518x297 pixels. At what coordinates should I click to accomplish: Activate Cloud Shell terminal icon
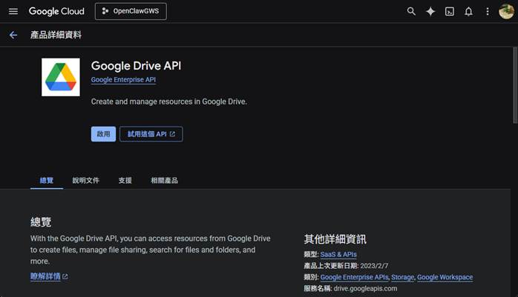click(x=450, y=11)
